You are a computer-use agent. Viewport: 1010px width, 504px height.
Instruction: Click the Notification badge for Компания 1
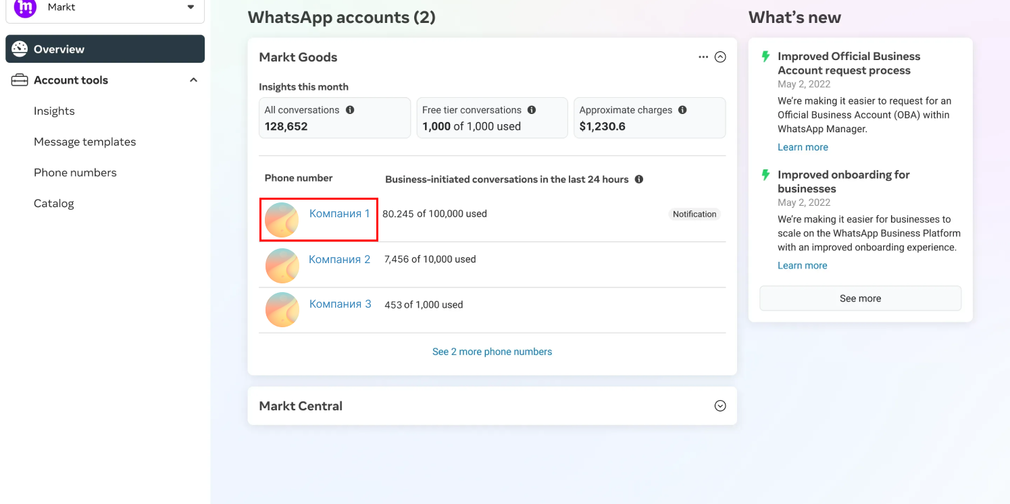tap(695, 214)
